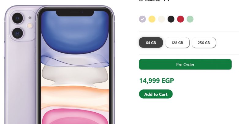Choose the yellow color option
The width and height of the screenshot is (239, 124).
(152, 19)
